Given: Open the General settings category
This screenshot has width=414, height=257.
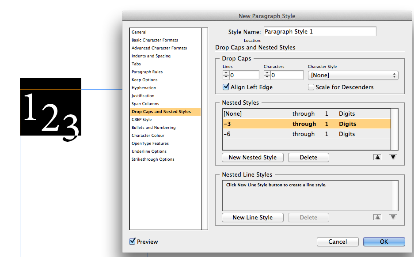Looking at the screenshot, I should tap(139, 32).
